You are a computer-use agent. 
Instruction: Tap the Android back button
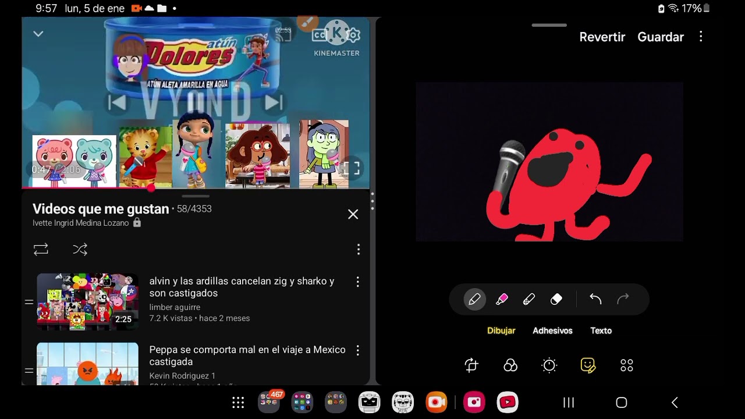tap(675, 402)
